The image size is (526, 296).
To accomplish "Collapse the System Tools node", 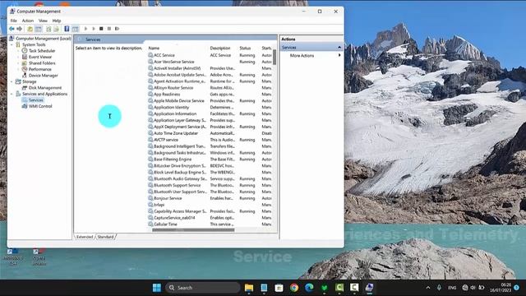I will (x=12, y=44).
